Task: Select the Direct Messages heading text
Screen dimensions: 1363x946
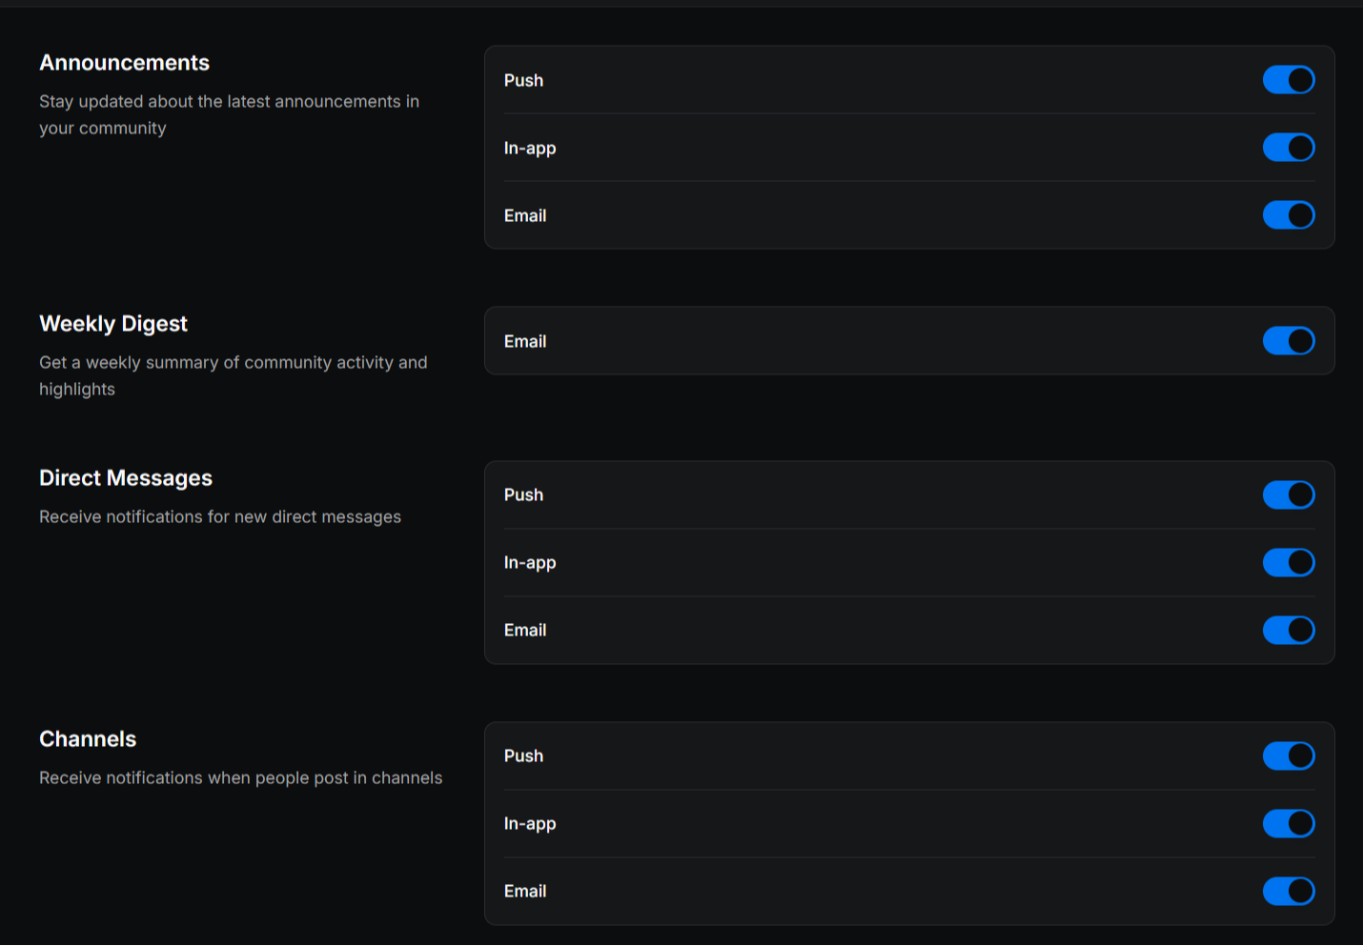Action: tap(126, 478)
